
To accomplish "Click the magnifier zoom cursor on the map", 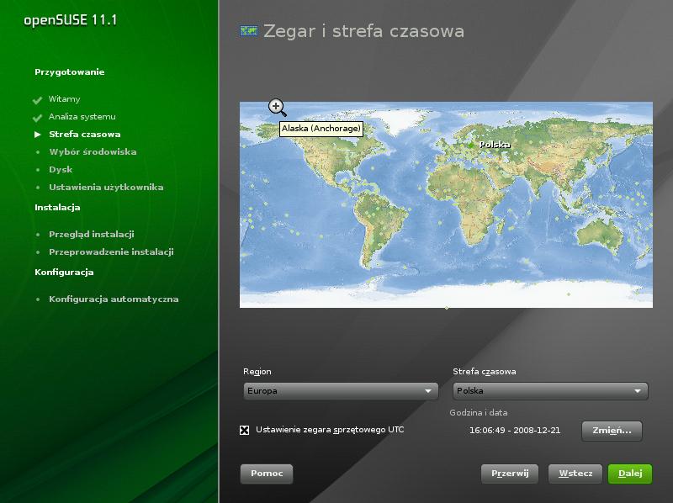I will 278,108.
